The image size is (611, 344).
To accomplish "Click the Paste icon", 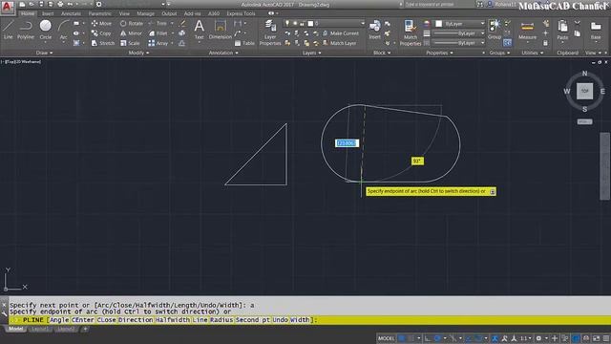I will 562,30.
